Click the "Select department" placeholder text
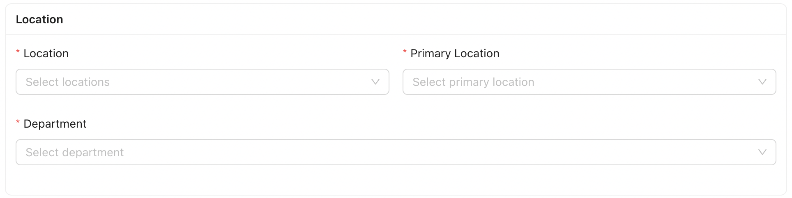Screen dimensions: 792x198 point(74,153)
